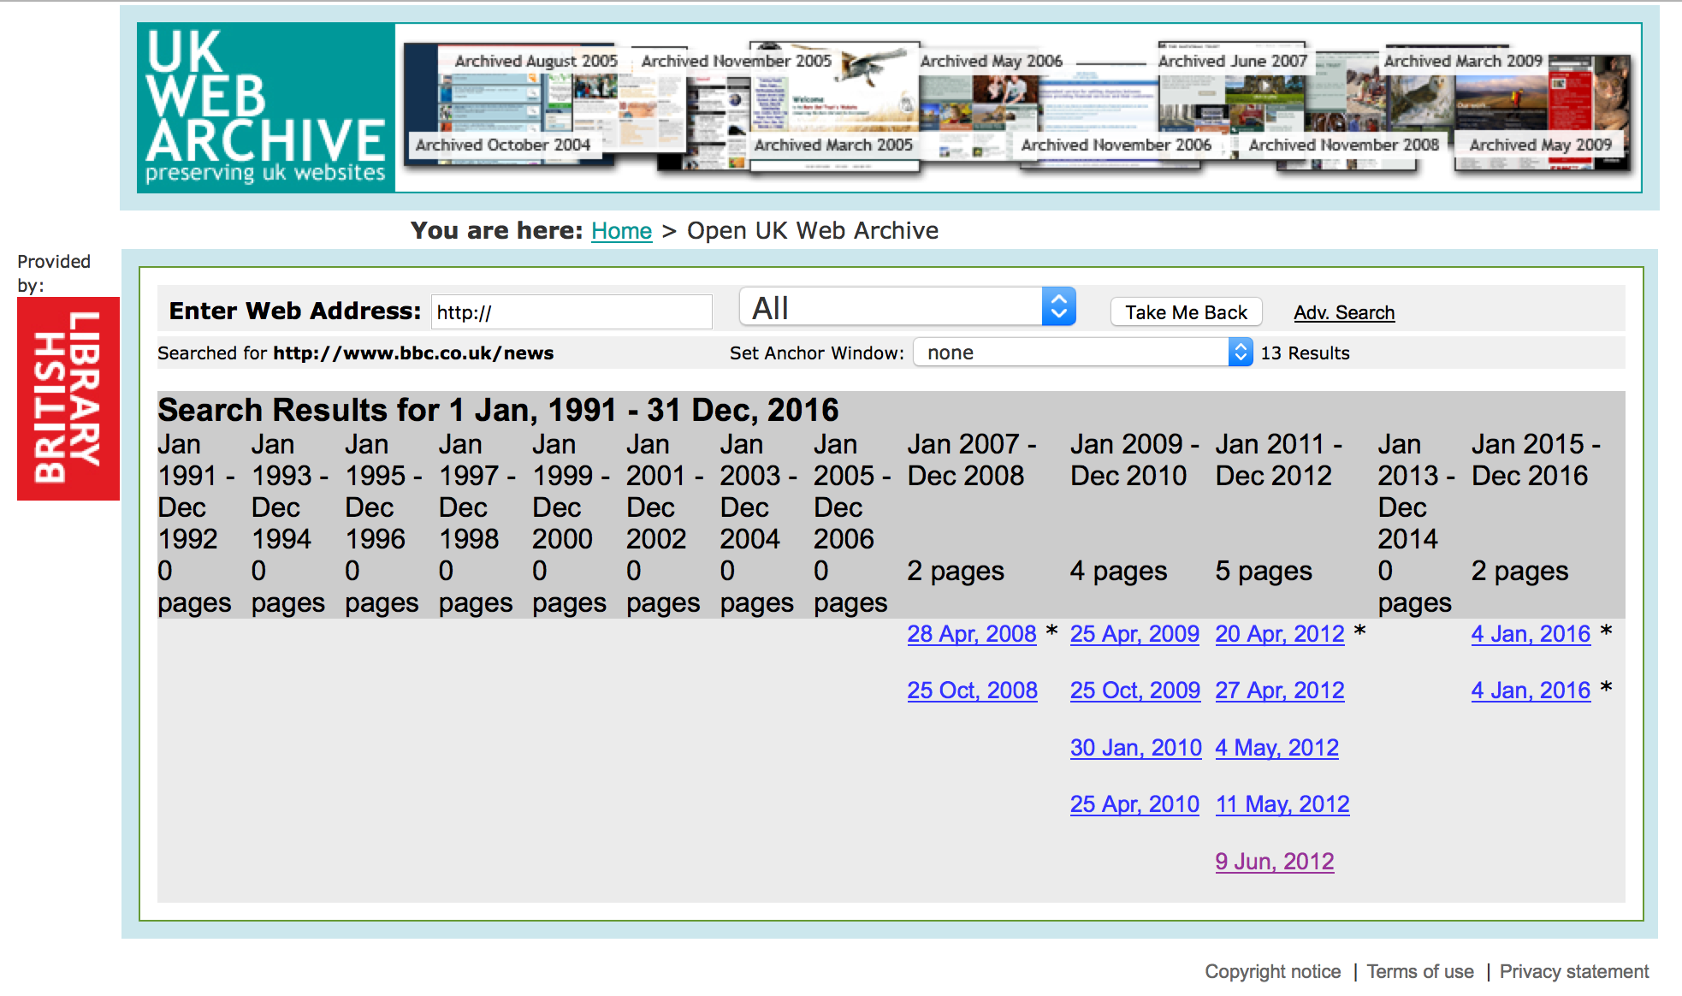1682x996 pixels.
Task: Open the 25 Oct, 2008 capture
Action: point(973,691)
